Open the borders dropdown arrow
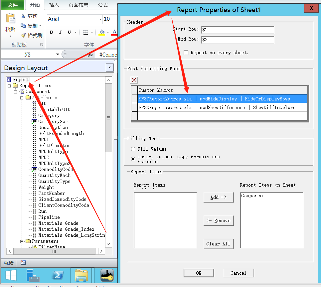This screenshot has height=287, width=321. click(92, 32)
